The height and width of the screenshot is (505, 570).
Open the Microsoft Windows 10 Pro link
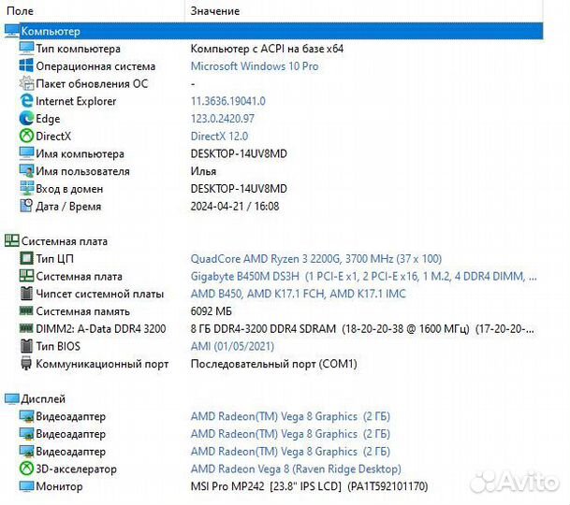coord(254,66)
